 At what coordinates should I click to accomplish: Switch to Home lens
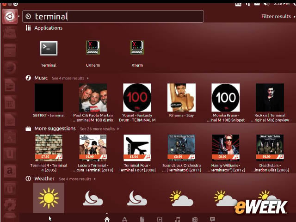coord(107,219)
